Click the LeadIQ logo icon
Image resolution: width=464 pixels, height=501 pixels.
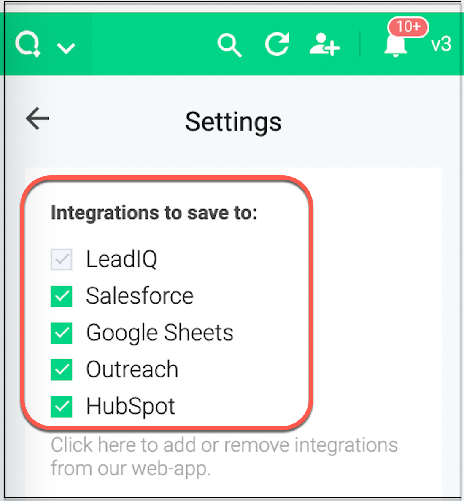[28, 44]
